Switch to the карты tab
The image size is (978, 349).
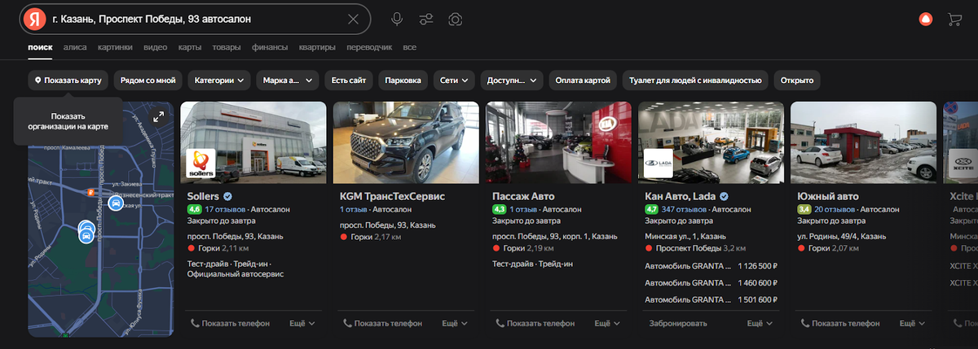point(190,47)
